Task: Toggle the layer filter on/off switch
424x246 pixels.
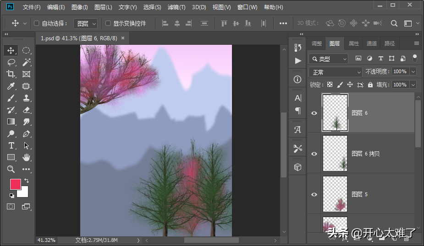Action: 415,58
